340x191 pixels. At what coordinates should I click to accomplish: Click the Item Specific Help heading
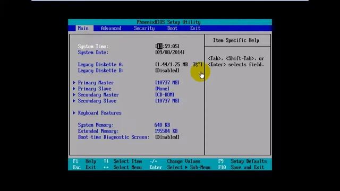(x=236, y=40)
